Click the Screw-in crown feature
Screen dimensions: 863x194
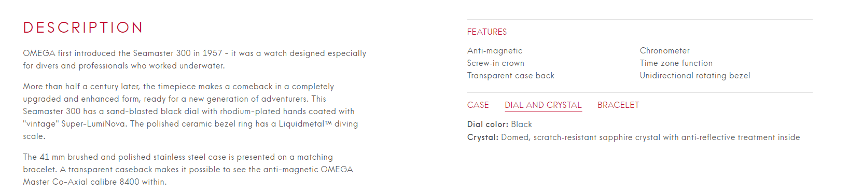click(496, 63)
